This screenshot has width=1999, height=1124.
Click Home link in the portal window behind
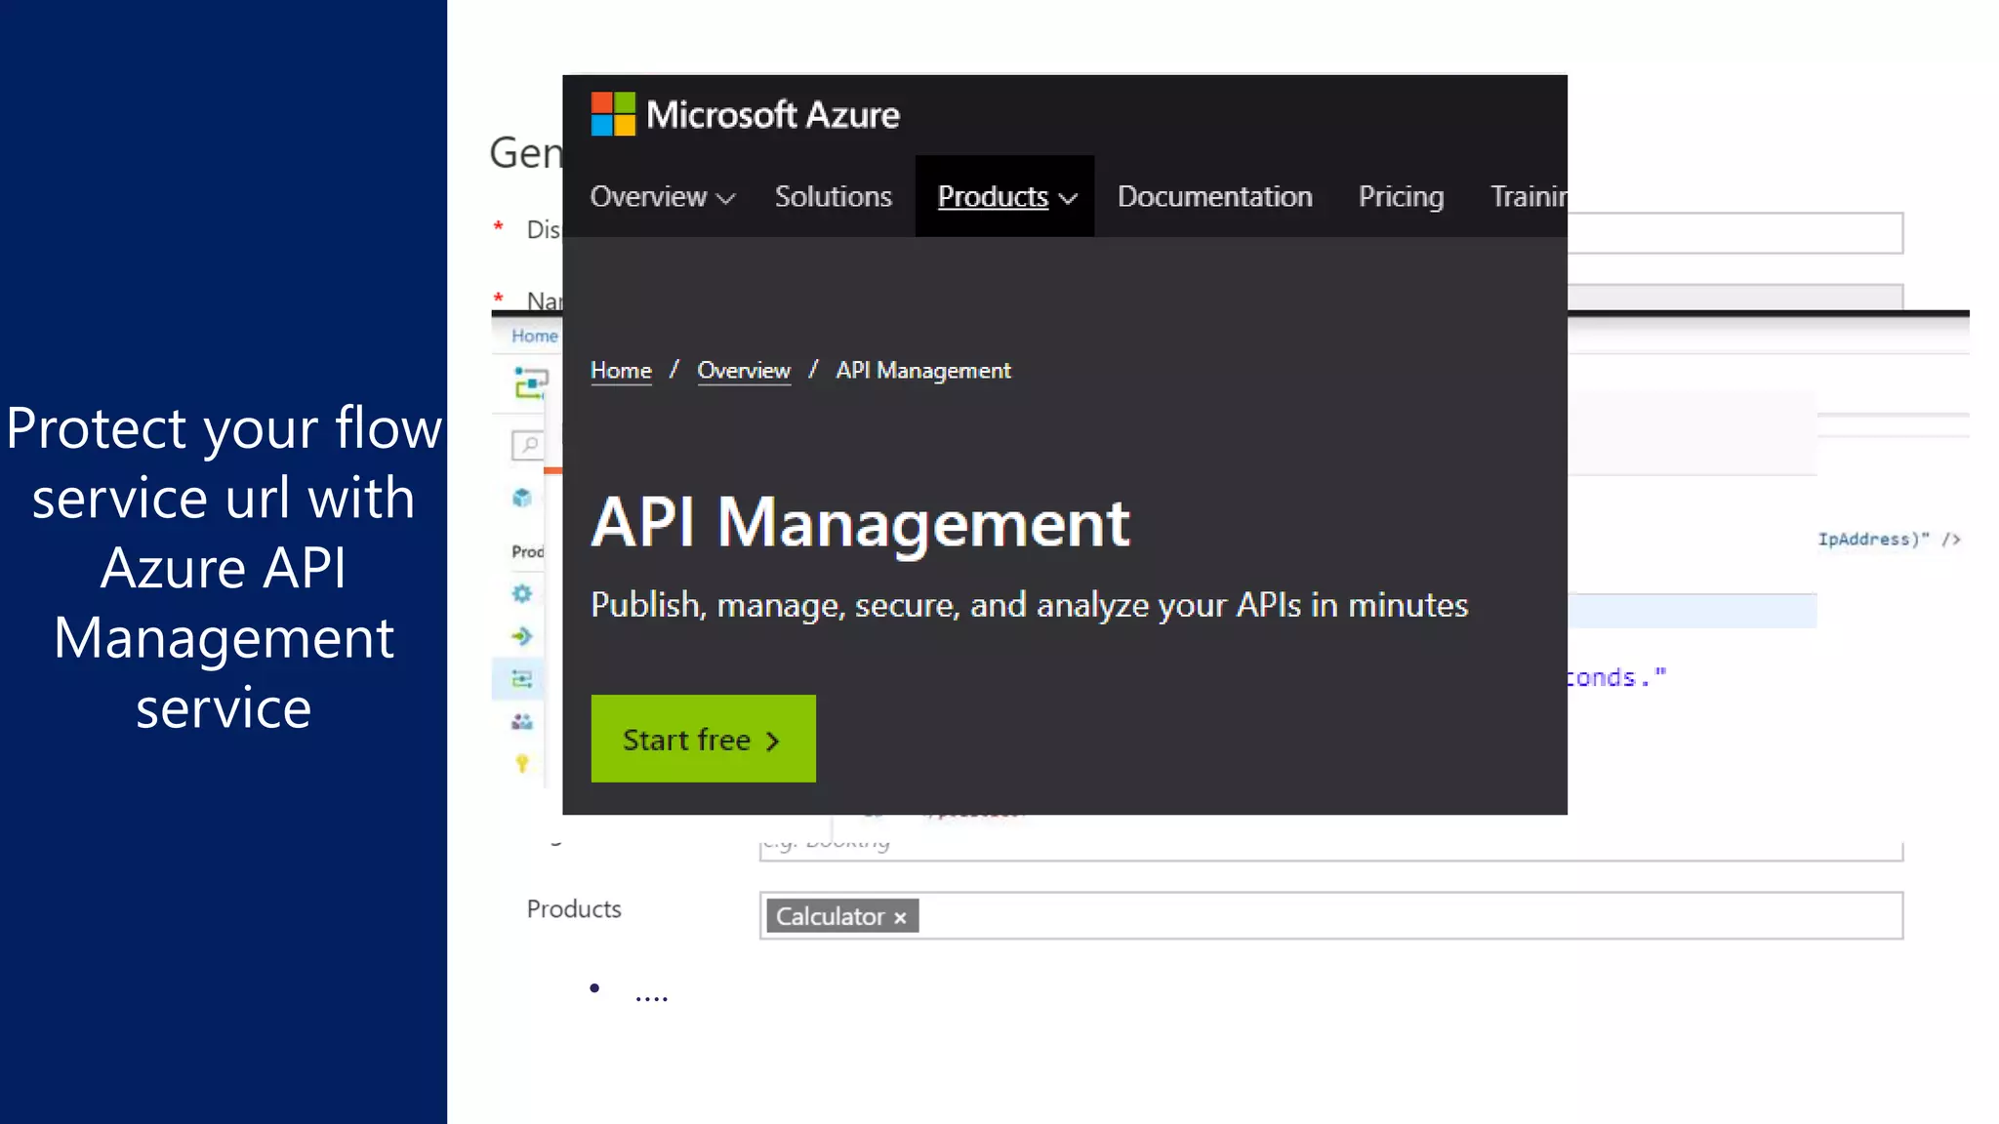(x=535, y=336)
